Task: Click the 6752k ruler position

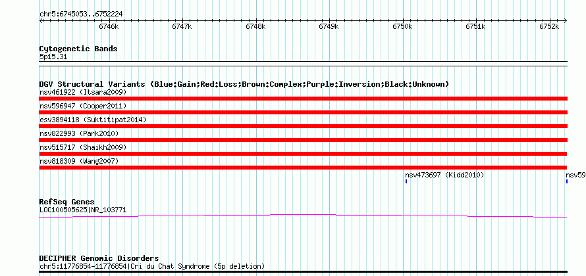Action: [549, 26]
